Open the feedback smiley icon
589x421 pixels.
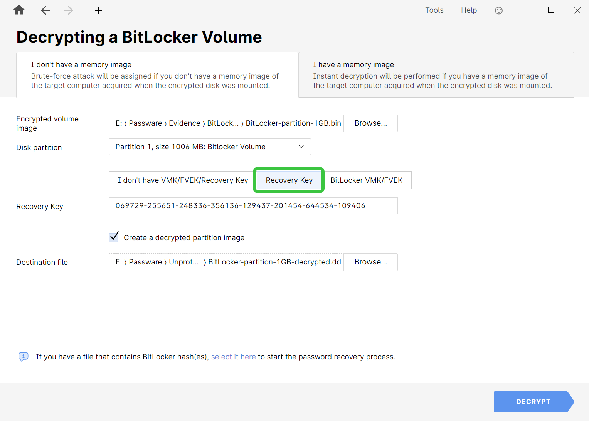point(499,10)
